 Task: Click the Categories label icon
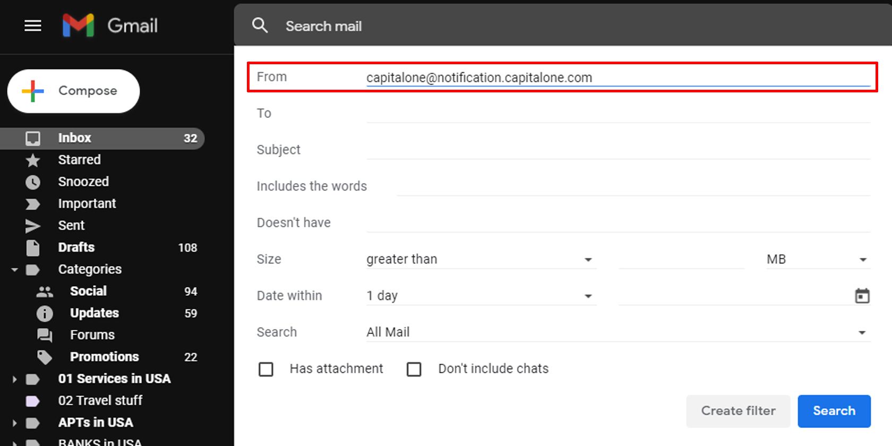coord(33,270)
